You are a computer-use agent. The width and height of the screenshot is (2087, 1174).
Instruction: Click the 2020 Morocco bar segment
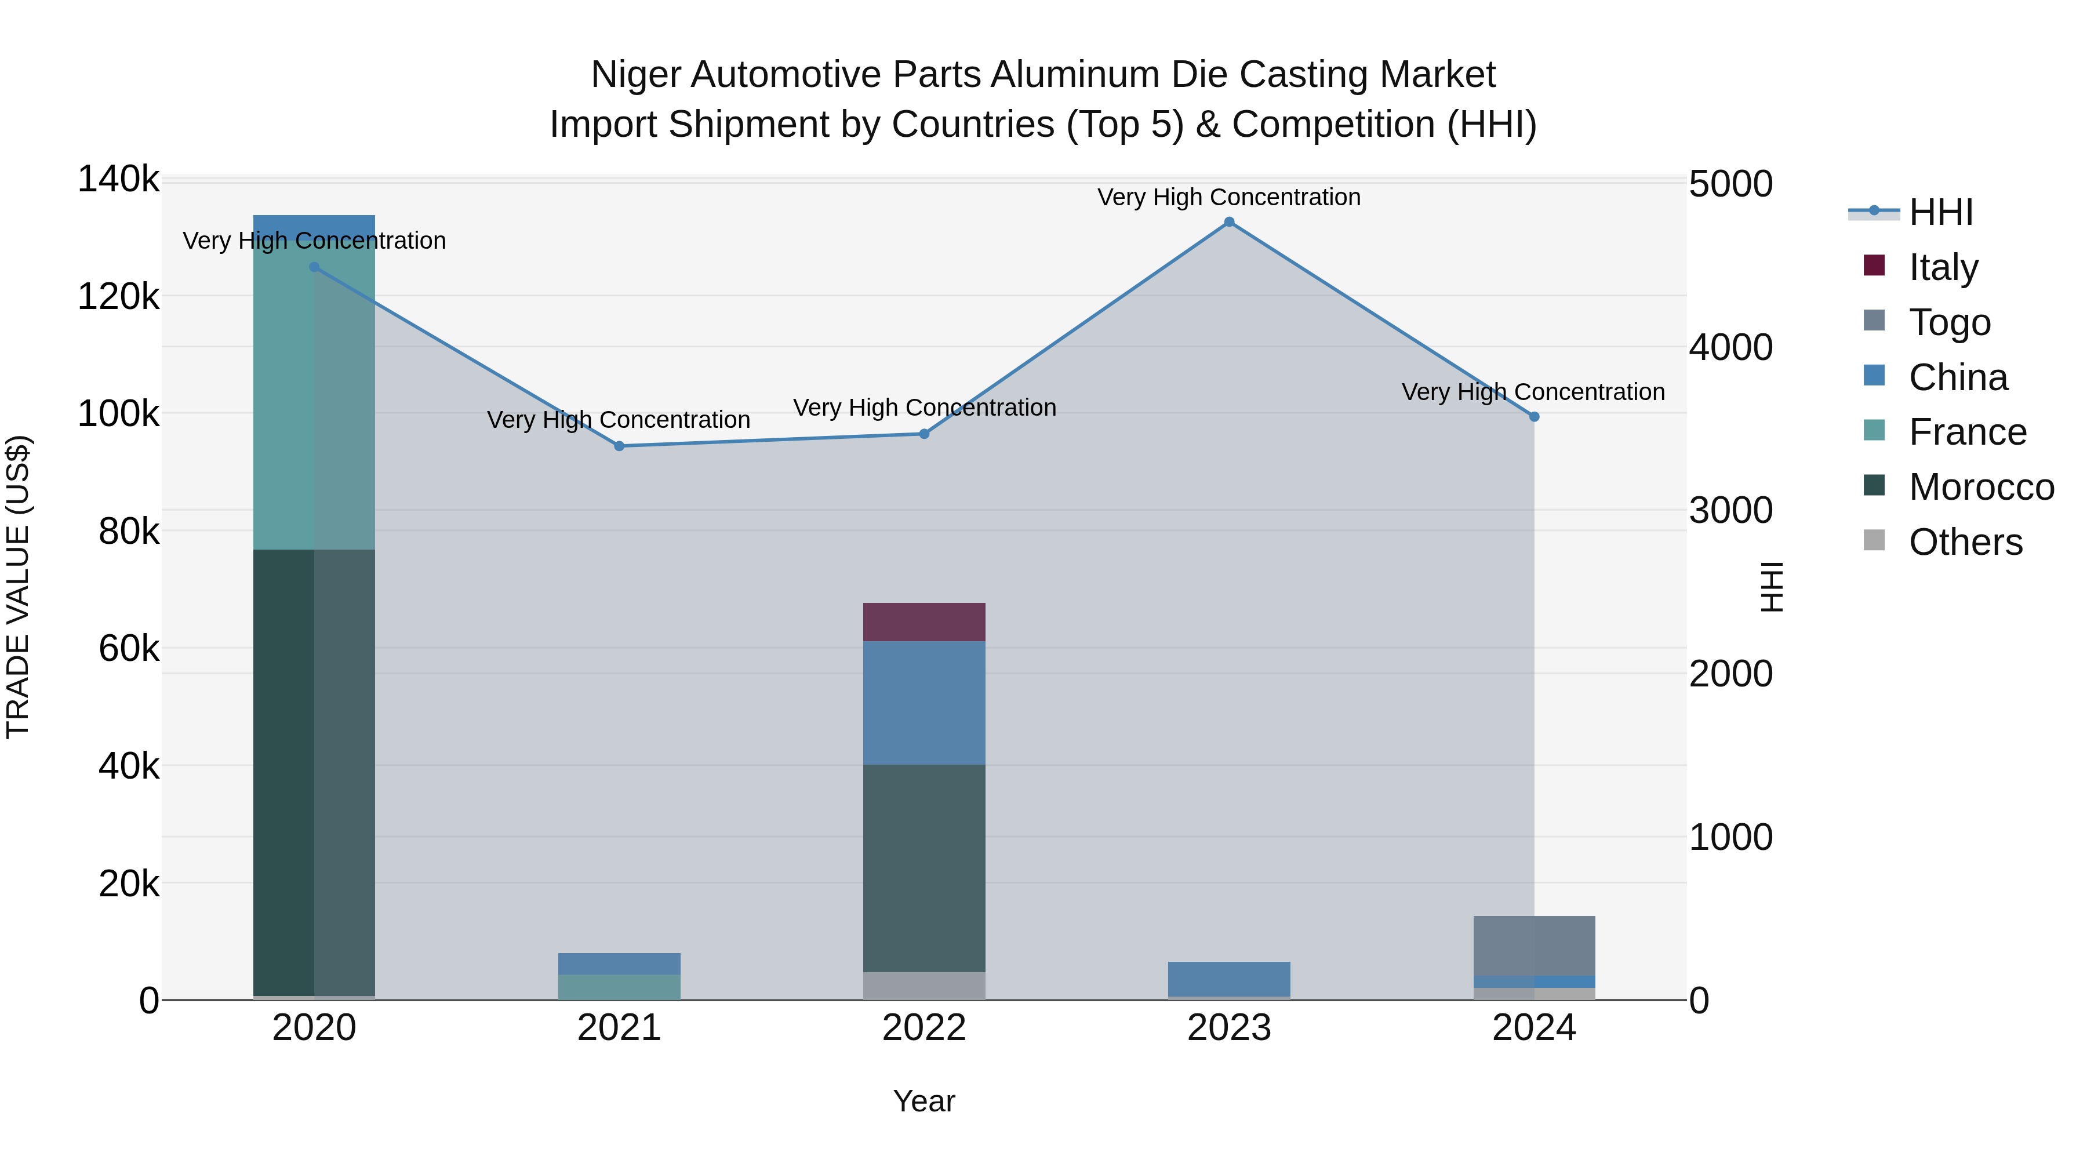point(314,772)
